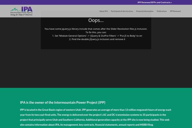Click the line mentioning Utah and Southern California
This screenshot has width=192, height=128.
point(95,120)
